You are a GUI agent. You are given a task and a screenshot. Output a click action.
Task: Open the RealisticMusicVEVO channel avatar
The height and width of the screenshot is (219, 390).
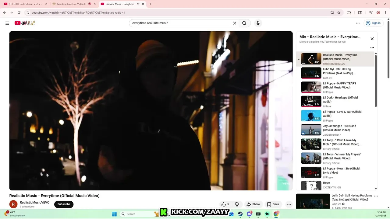tap(13, 204)
